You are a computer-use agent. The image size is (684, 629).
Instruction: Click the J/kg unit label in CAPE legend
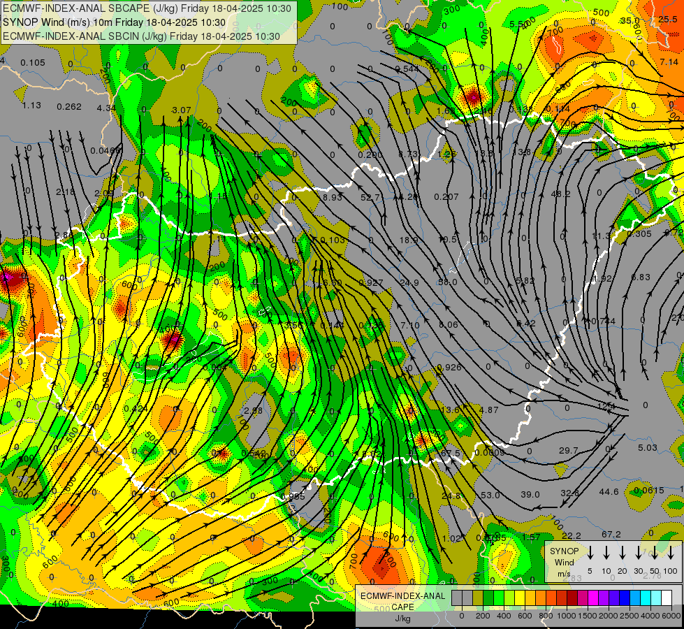pyautogui.click(x=403, y=619)
